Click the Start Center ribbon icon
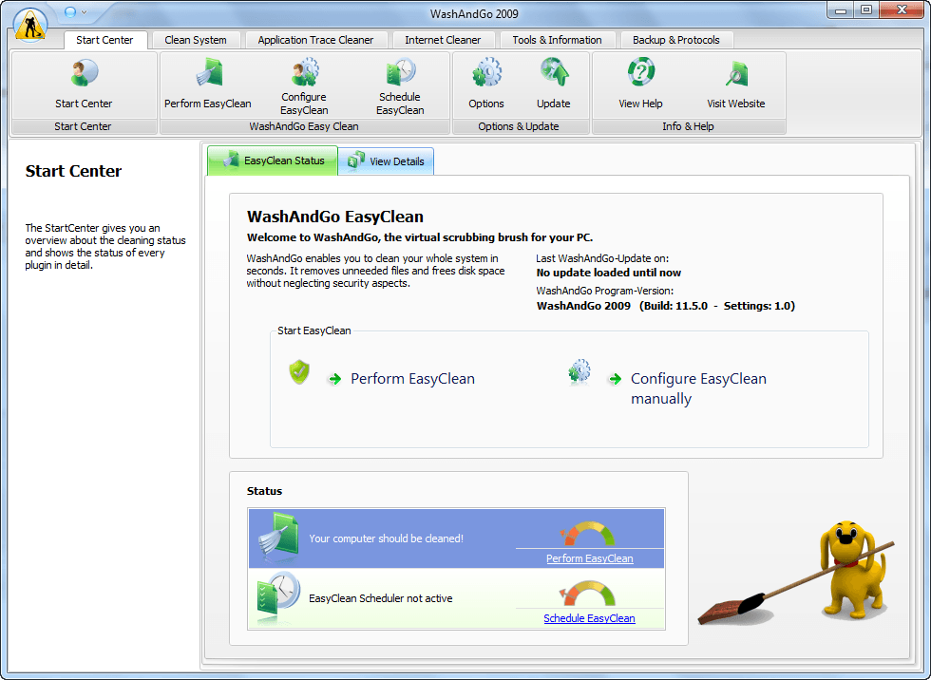 coord(85,73)
